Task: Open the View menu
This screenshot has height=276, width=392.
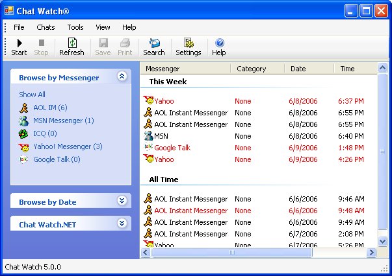Action: tap(103, 27)
